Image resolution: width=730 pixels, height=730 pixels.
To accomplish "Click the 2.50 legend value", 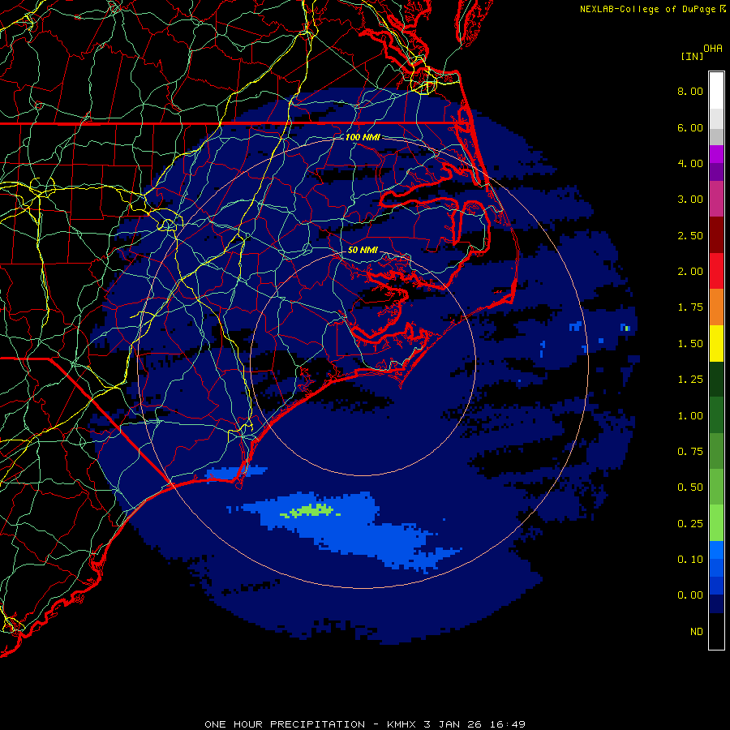I will click(x=690, y=235).
